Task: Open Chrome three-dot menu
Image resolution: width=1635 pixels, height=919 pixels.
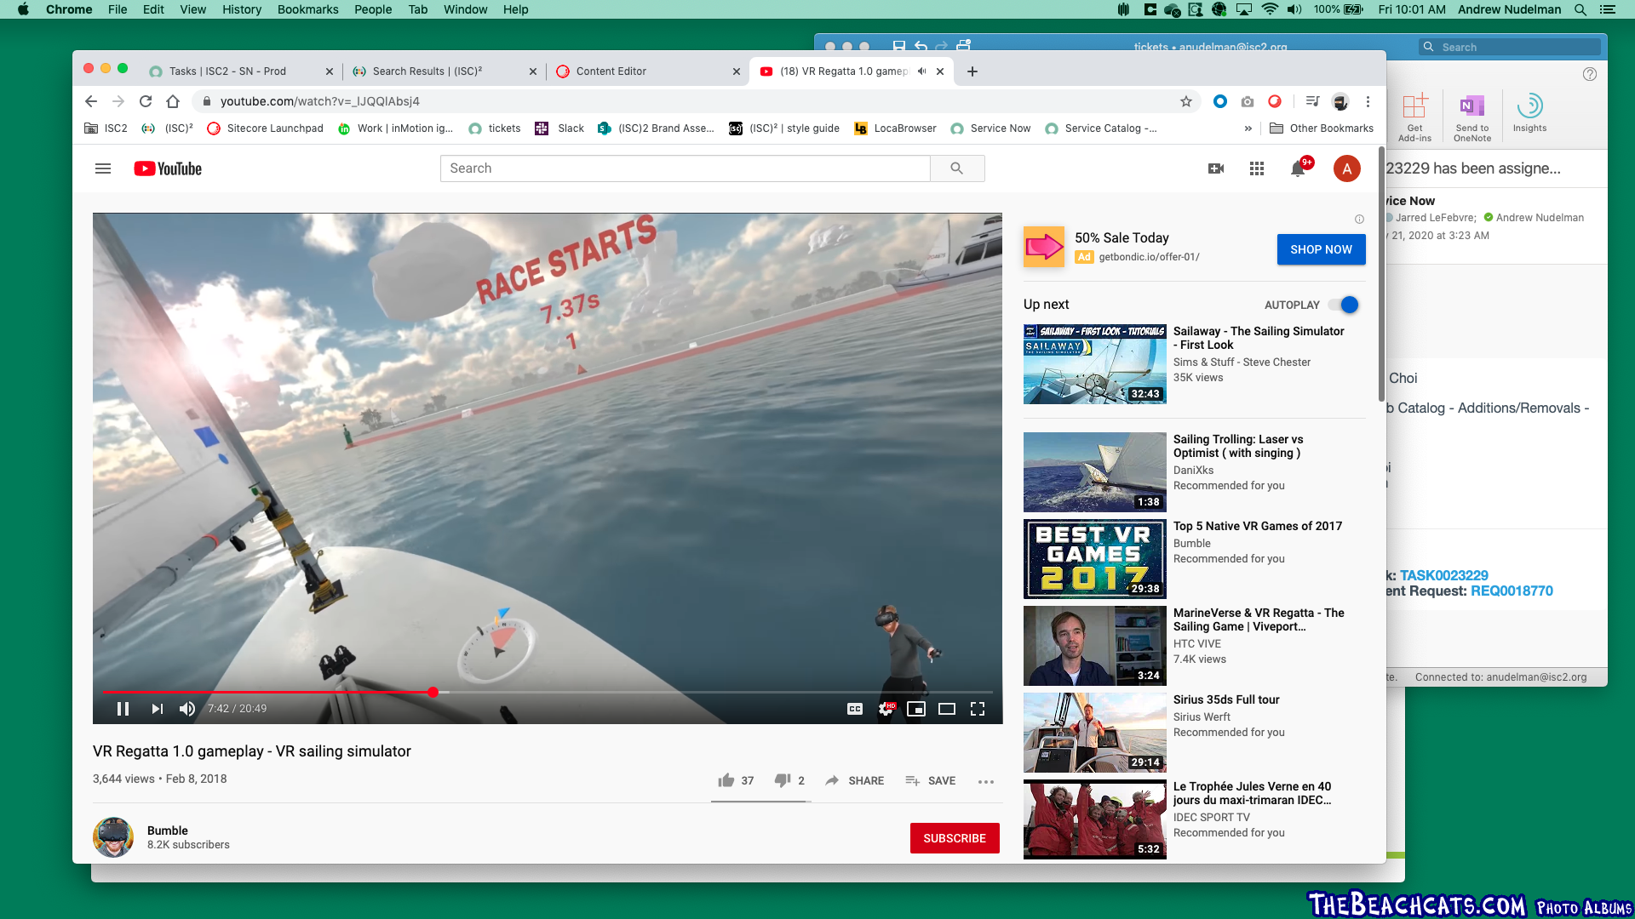Action: tap(1368, 101)
